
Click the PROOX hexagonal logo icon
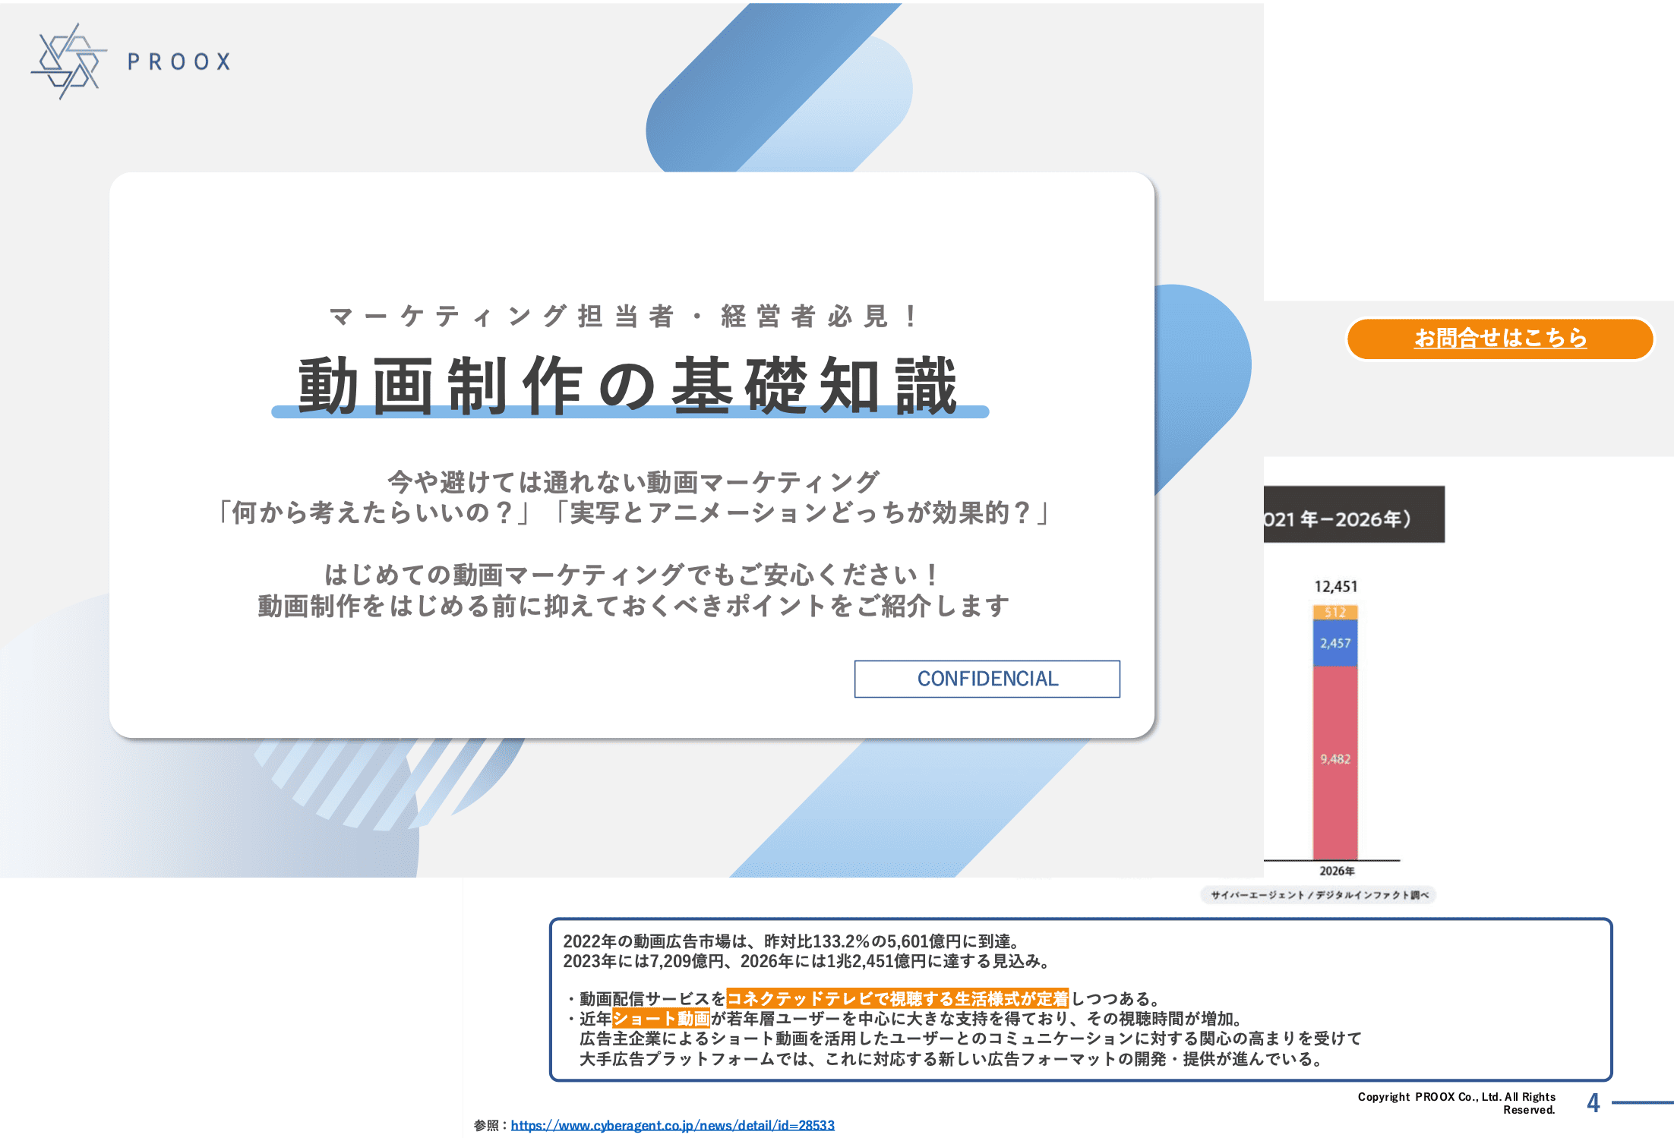(x=68, y=61)
